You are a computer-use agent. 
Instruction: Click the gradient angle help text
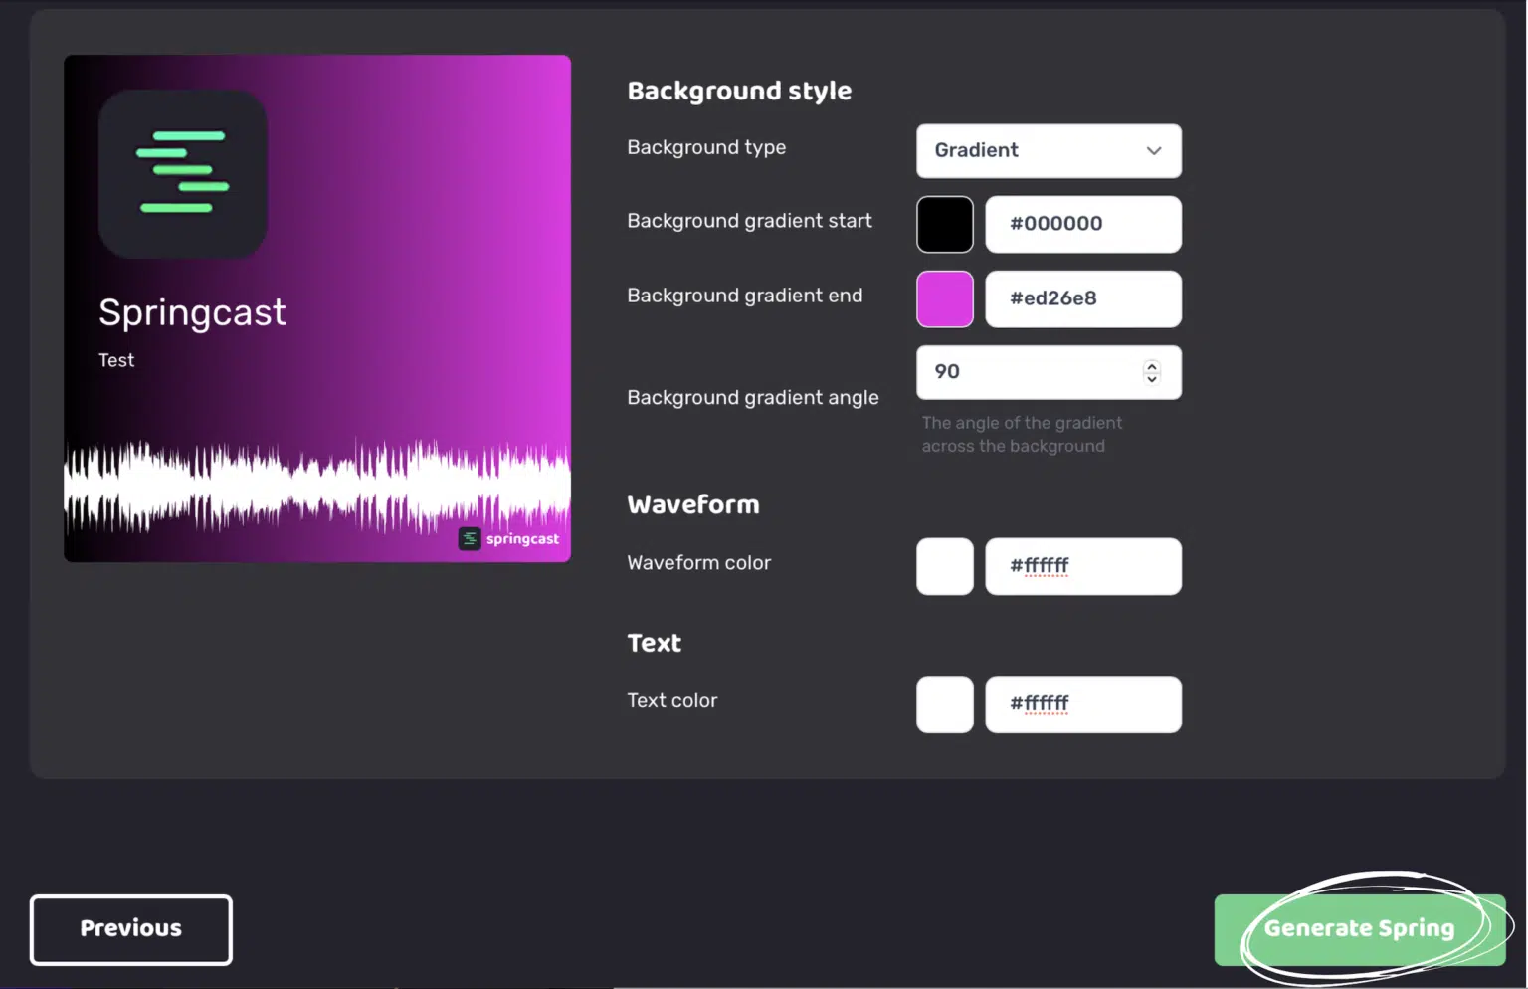1022,435
